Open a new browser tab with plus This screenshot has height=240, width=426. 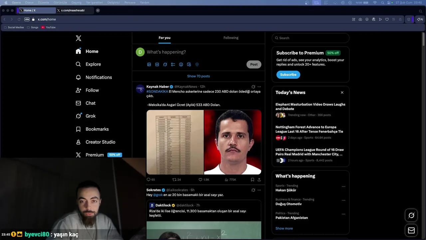tap(98, 10)
